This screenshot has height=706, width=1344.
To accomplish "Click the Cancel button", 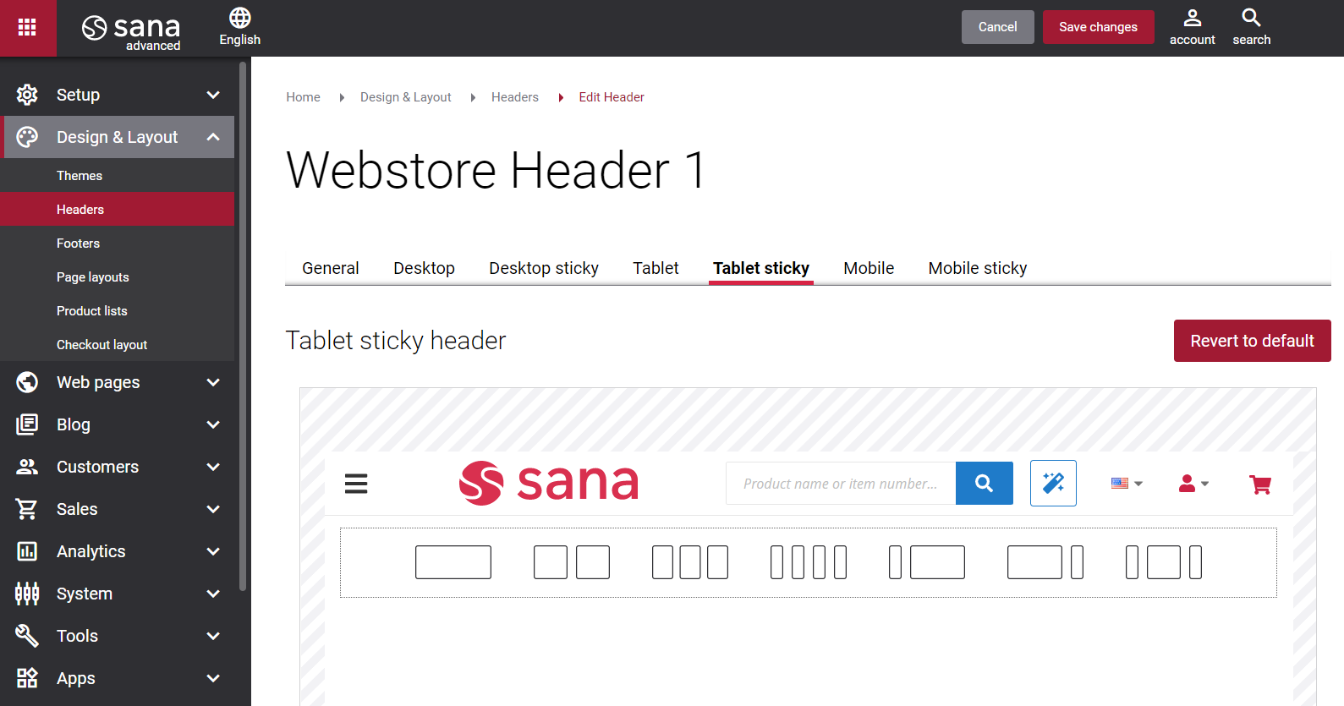I will 997,27.
